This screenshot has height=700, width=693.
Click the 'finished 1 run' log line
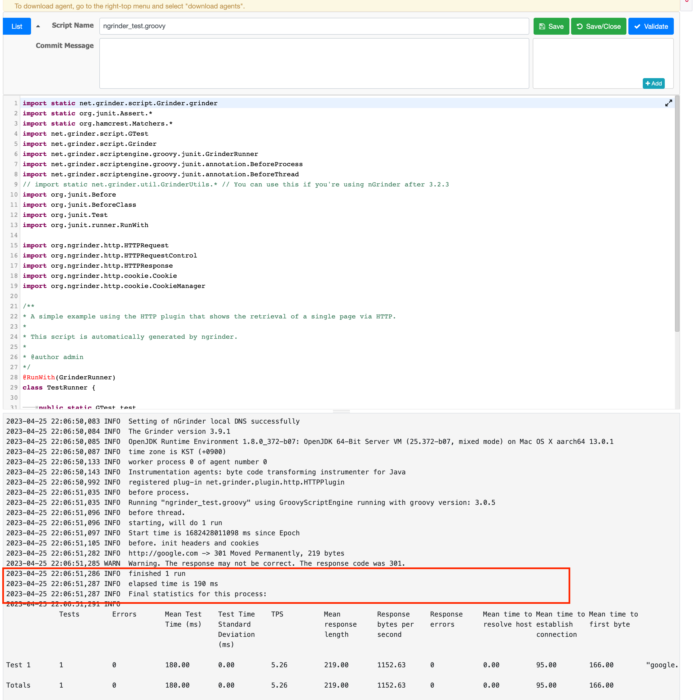point(157,574)
